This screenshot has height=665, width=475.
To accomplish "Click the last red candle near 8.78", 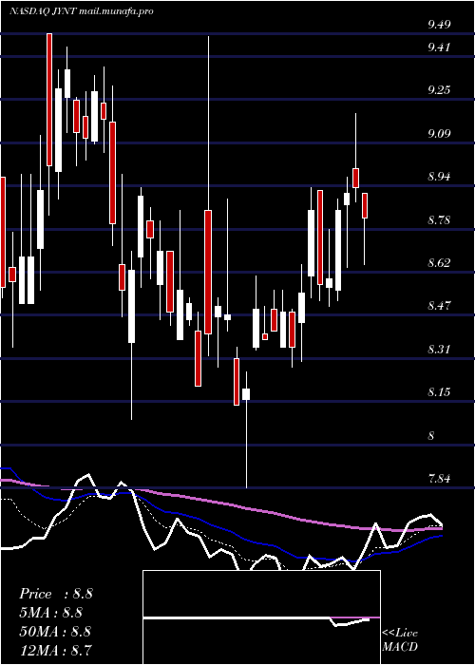I will (x=364, y=205).
